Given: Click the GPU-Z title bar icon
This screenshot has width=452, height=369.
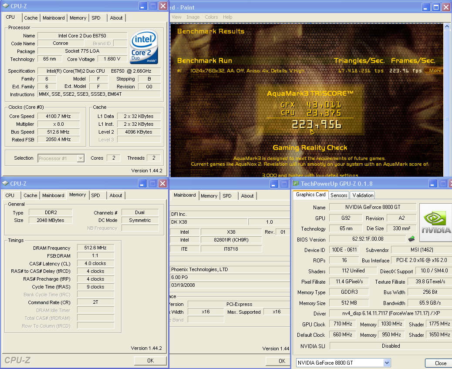Looking at the screenshot, I should [x=296, y=183].
